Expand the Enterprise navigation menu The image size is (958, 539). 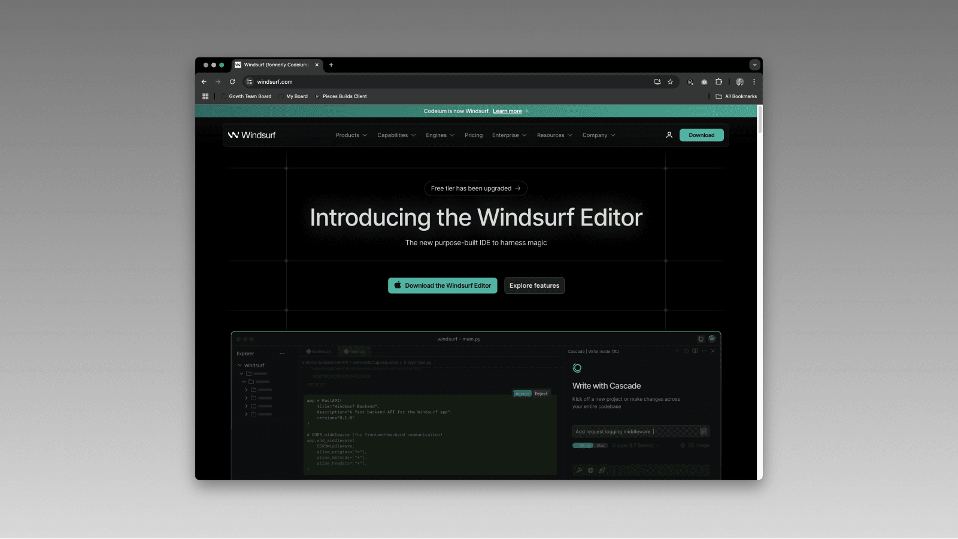point(510,135)
